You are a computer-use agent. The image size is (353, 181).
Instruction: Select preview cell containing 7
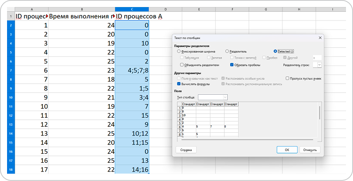point(217,127)
